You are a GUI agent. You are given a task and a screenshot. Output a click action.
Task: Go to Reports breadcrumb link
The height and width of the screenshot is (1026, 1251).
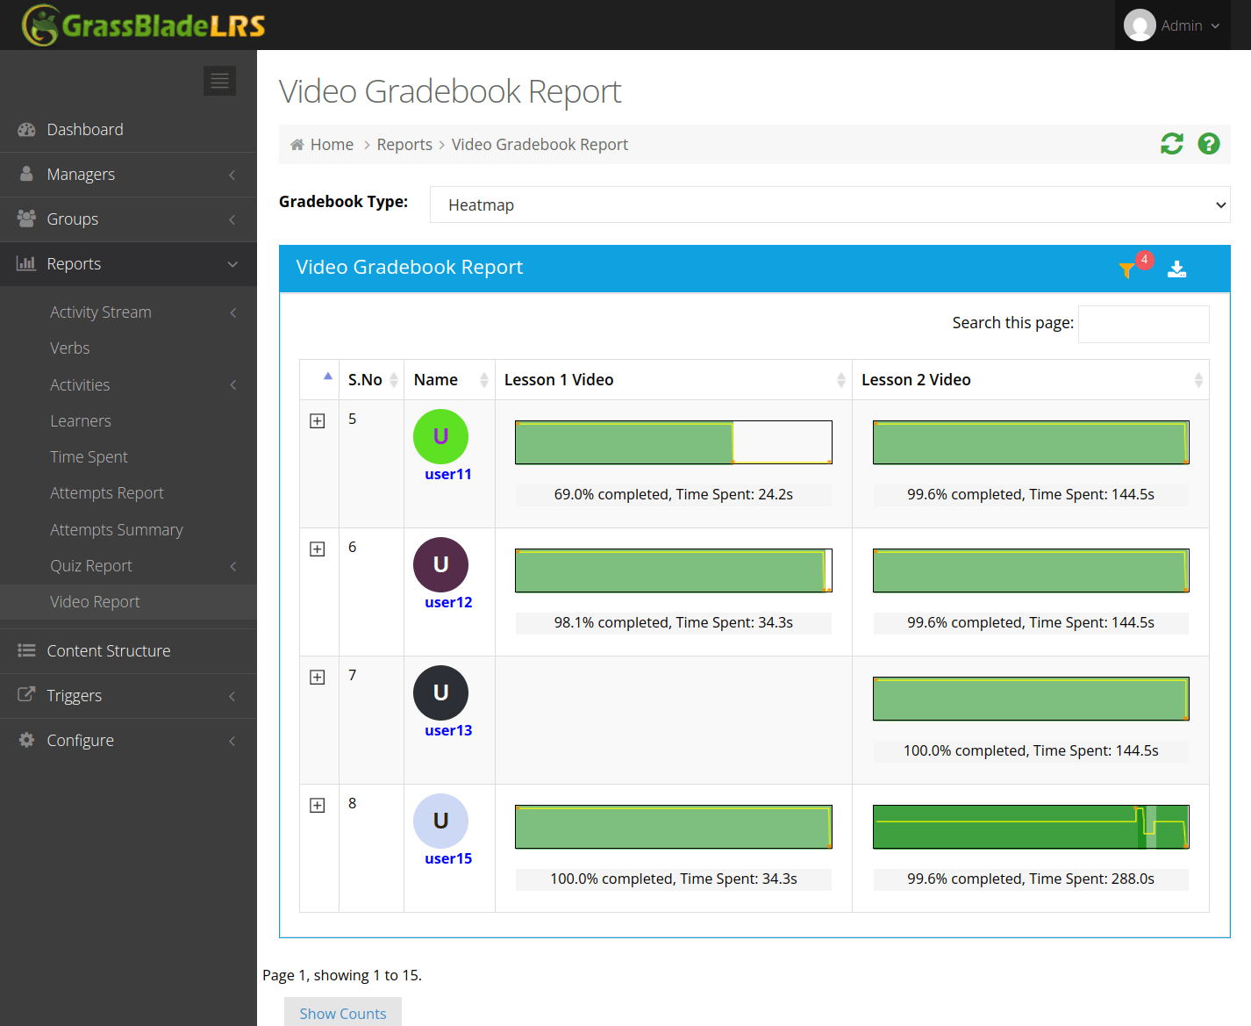tap(404, 145)
